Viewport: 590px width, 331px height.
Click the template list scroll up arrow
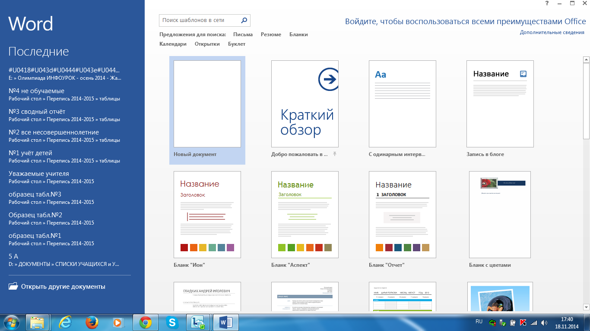586,59
